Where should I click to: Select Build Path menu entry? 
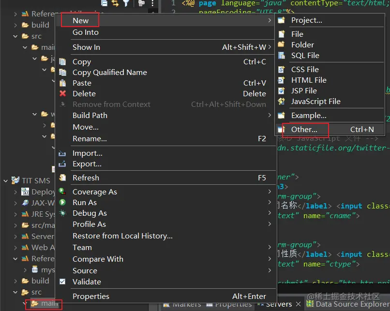click(165, 115)
